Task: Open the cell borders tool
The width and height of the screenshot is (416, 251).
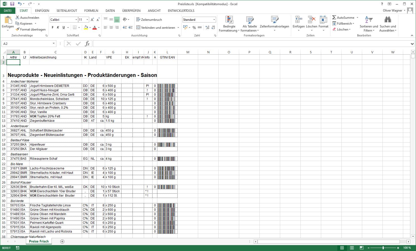Action: (x=75, y=27)
